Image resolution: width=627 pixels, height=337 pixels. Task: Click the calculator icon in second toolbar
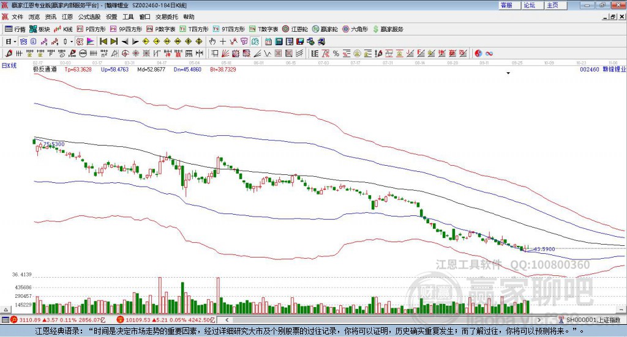pyautogui.click(x=279, y=42)
